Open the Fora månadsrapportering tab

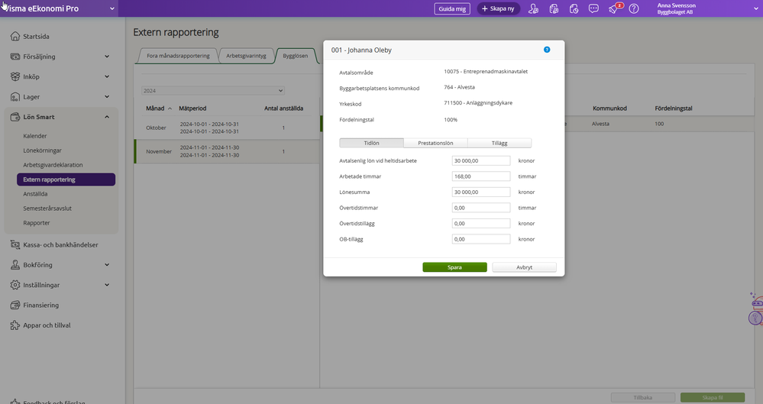point(176,56)
